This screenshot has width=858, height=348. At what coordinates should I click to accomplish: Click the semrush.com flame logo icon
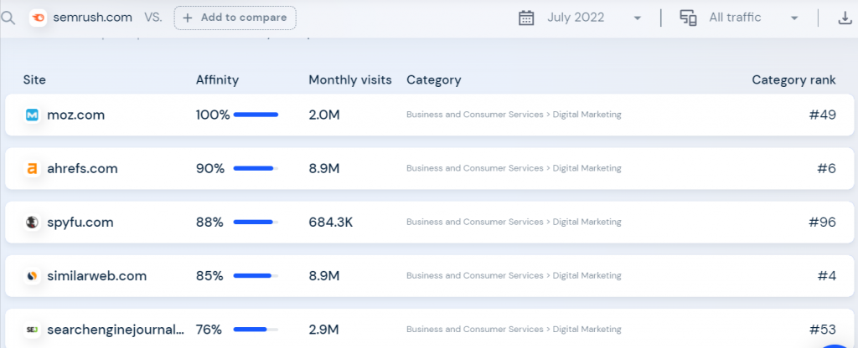pyautogui.click(x=39, y=18)
